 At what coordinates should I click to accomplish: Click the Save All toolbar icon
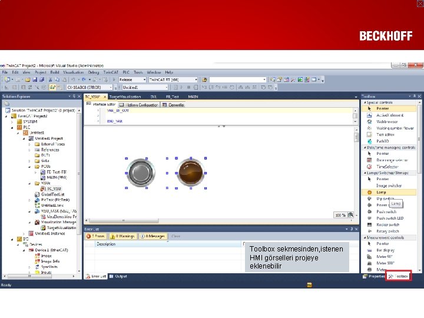[42, 79]
